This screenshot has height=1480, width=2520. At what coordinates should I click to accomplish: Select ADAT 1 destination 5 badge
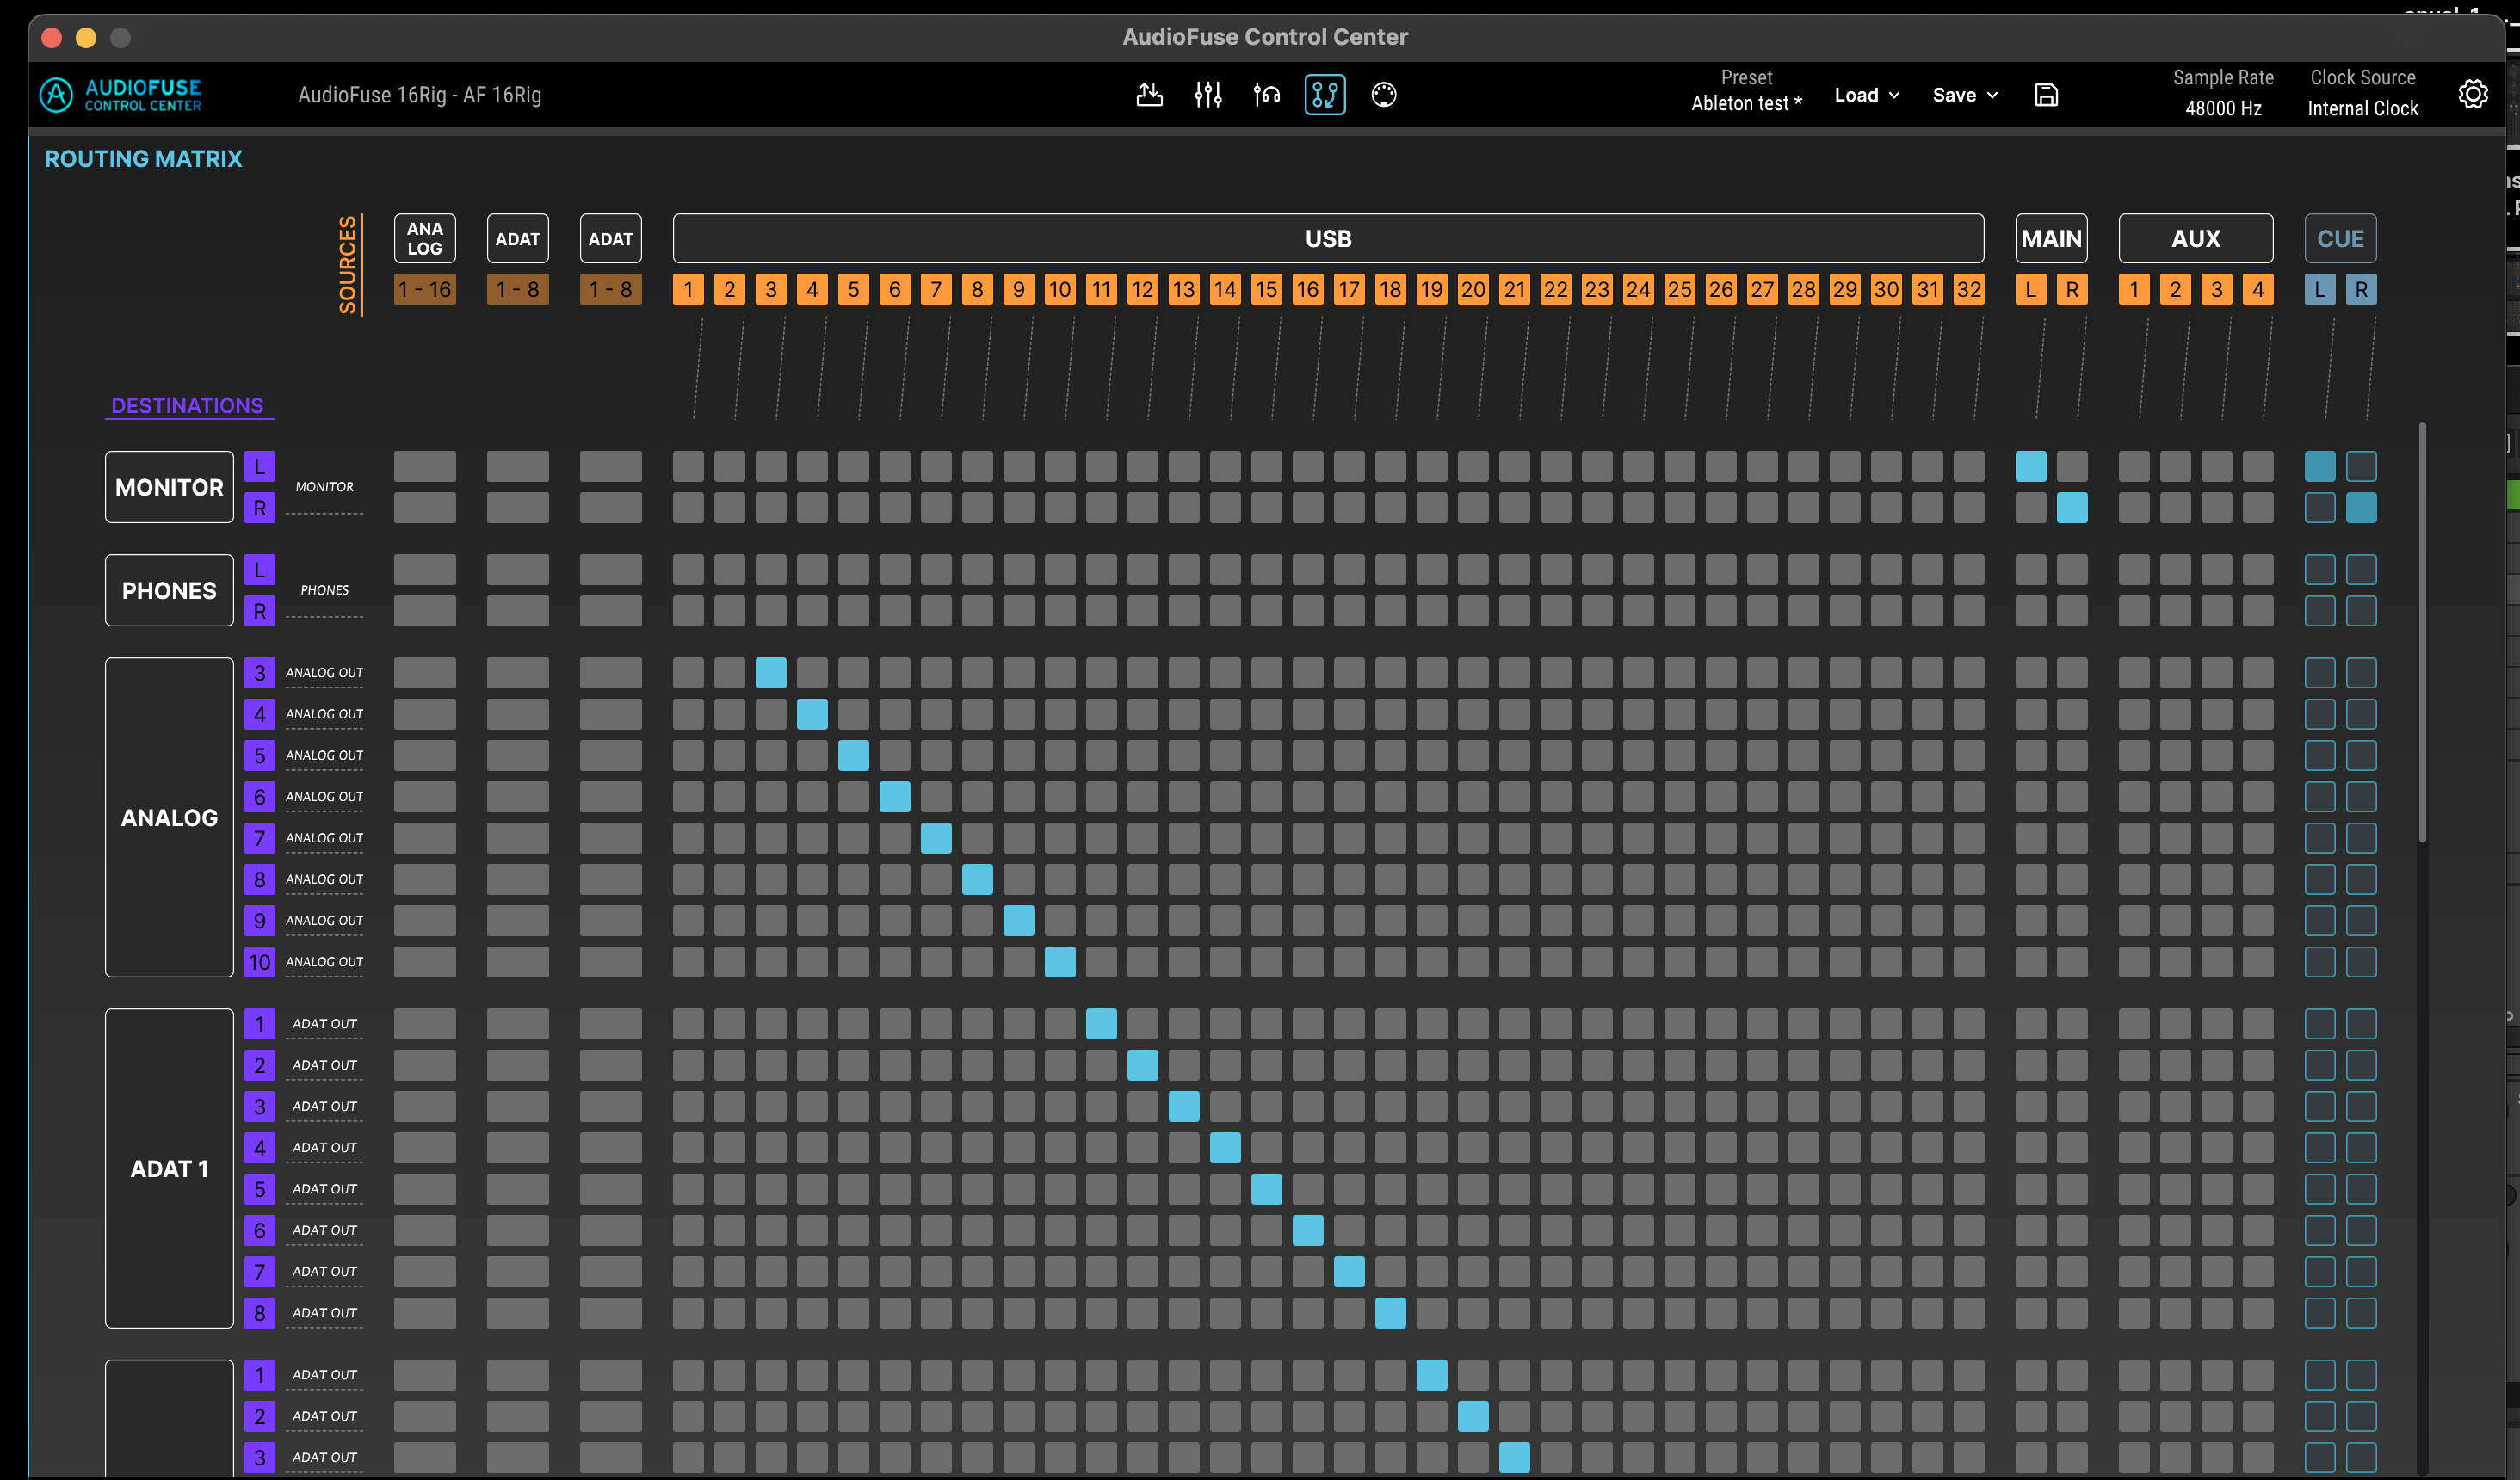(260, 1189)
